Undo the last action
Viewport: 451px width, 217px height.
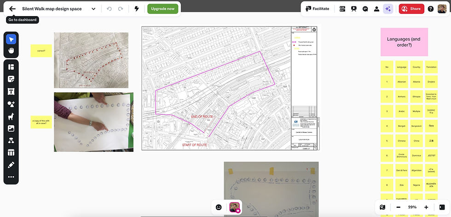pos(109,9)
